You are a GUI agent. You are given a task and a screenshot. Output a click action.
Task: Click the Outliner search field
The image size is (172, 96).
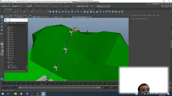tap(16, 25)
